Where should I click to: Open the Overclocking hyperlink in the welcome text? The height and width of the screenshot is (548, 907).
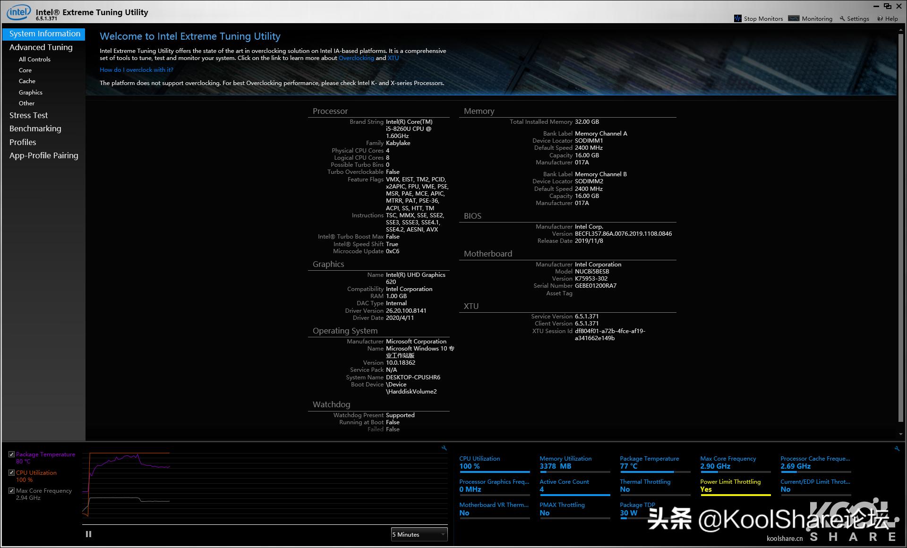coord(356,58)
